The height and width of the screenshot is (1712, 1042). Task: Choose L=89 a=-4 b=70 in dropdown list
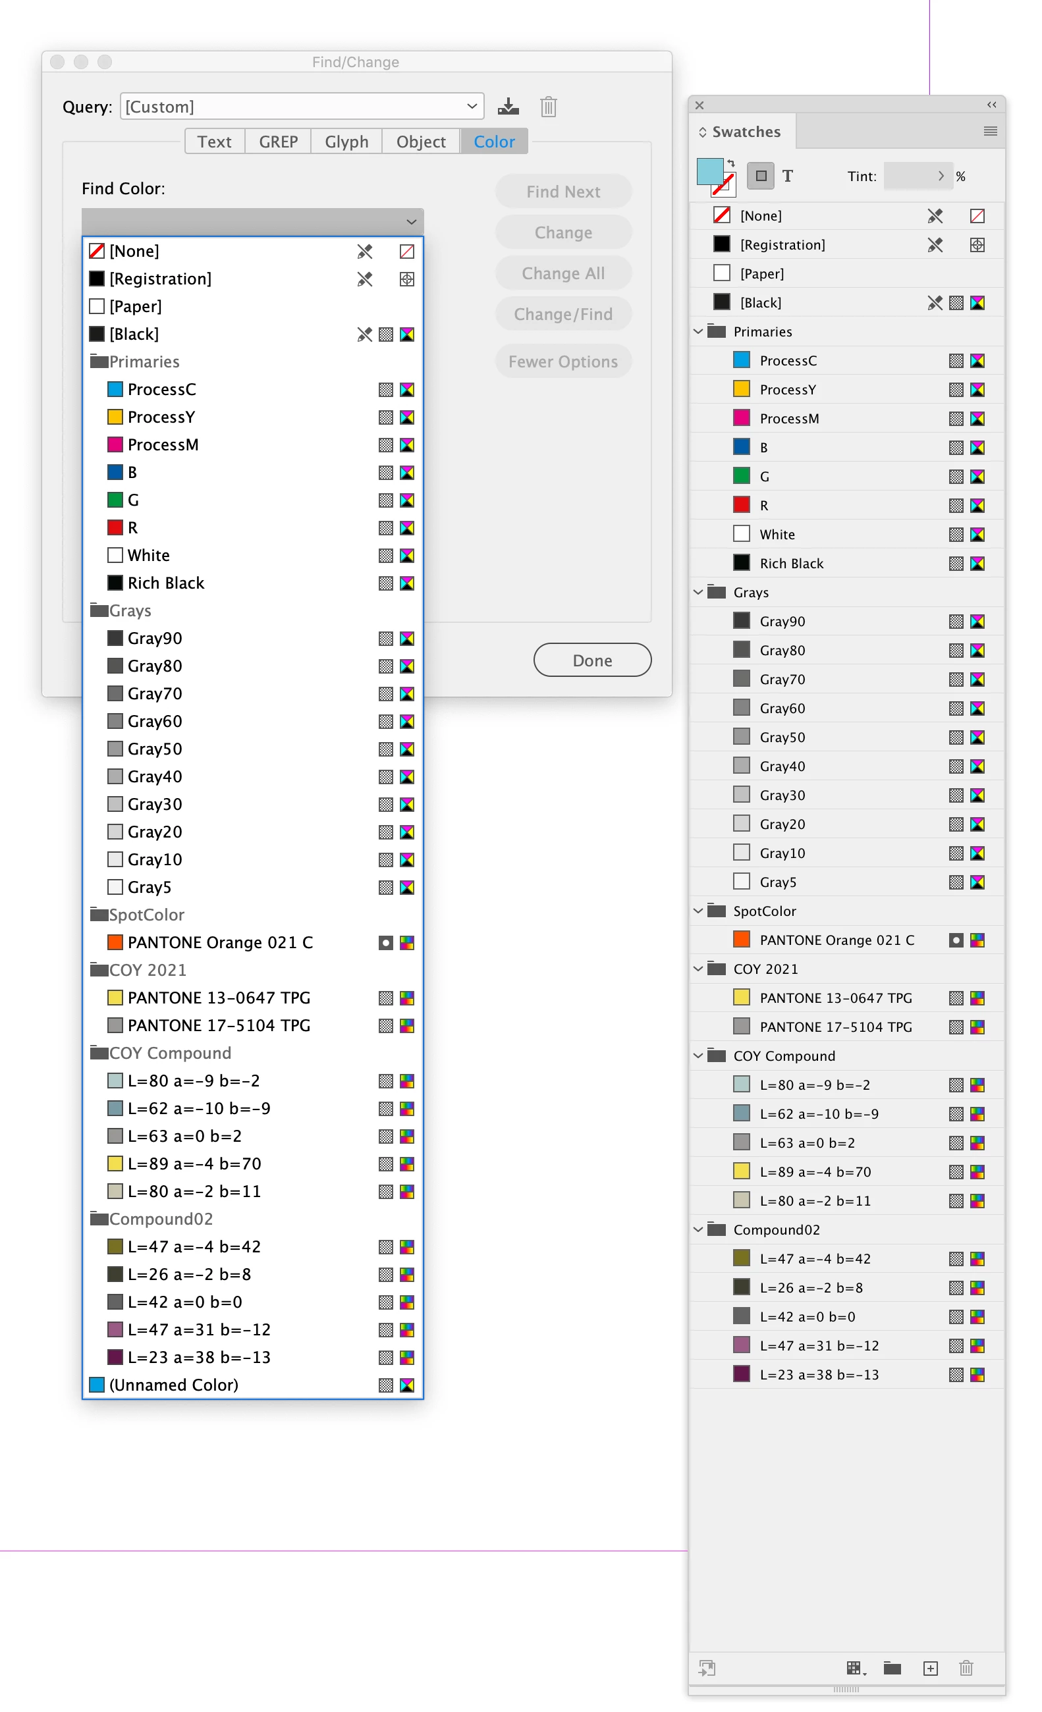point(252,1164)
